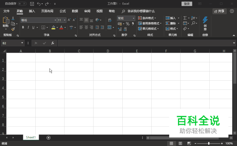Screen dimensions: 237x146
Task: Click the smiley feedback icon
Action: point(232,11)
